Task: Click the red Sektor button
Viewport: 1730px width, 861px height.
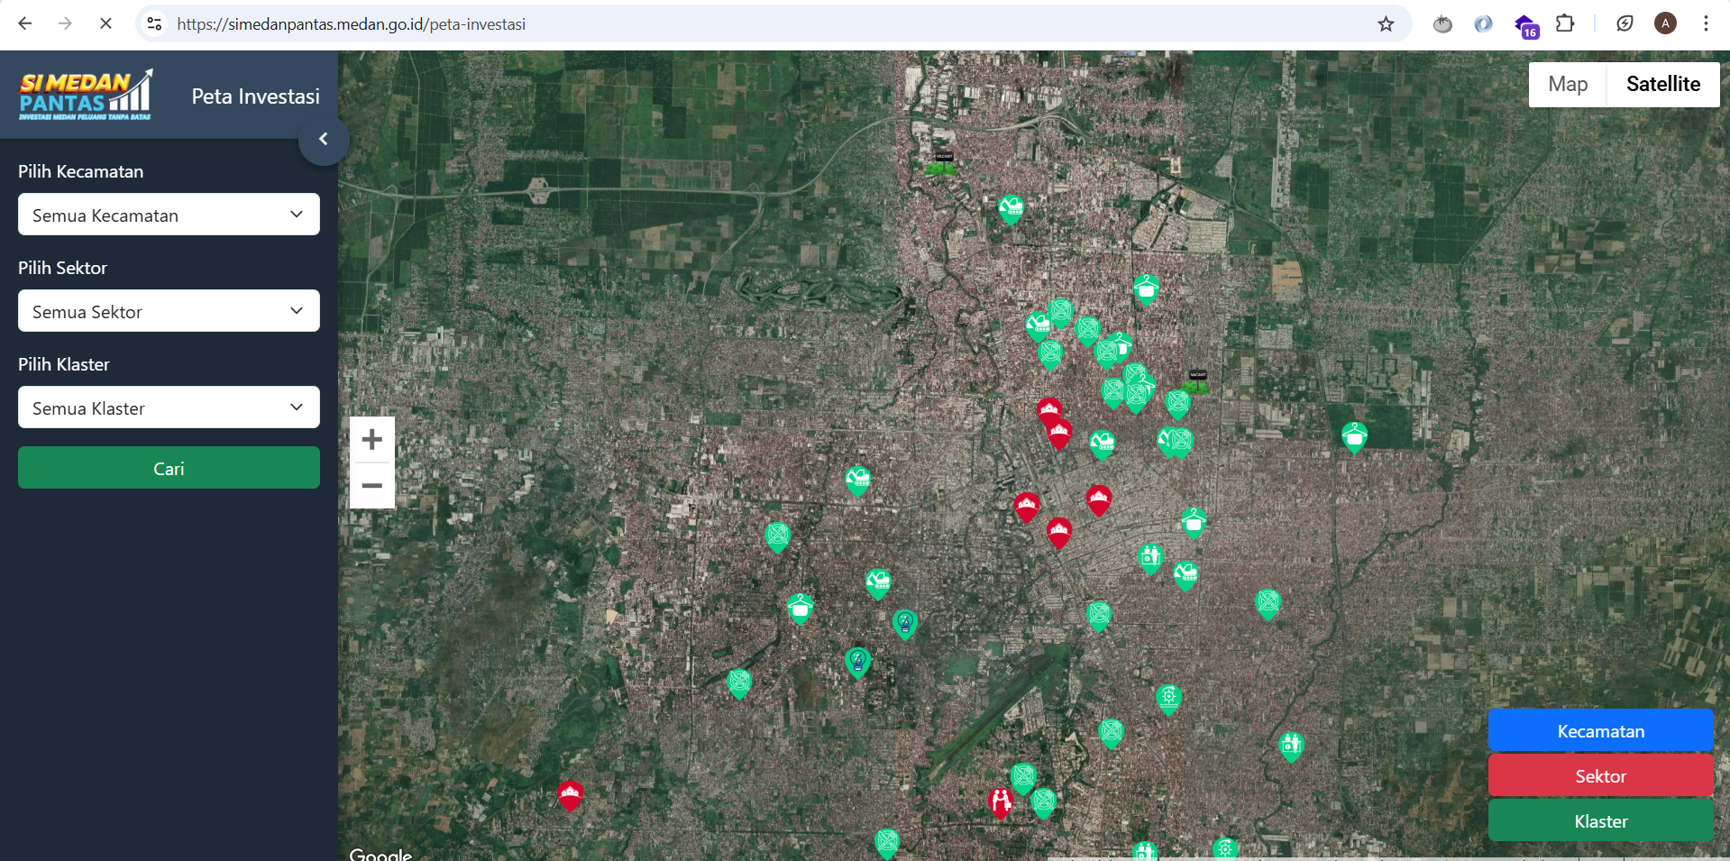Action: [x=1600, y=776]
